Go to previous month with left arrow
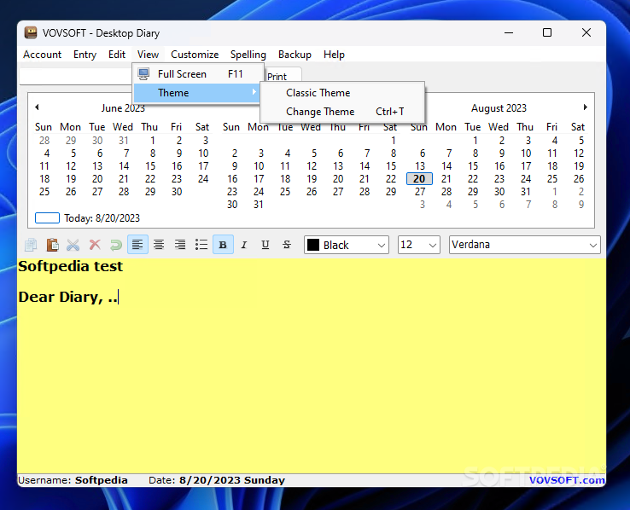The width and height of the screenshot is (630, 510). point(37,107)
